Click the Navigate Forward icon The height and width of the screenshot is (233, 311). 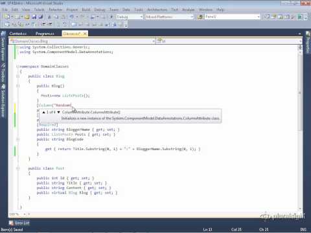coord(103,17)
